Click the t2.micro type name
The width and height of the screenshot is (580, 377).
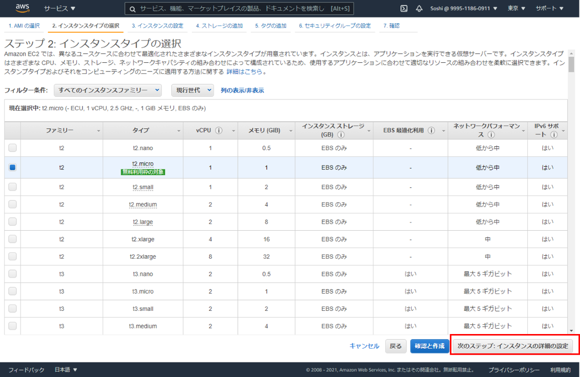pyautogui.click(x=143, y=164)
